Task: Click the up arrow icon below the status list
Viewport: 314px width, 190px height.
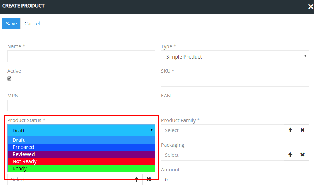Action: (x=136, y=180)
